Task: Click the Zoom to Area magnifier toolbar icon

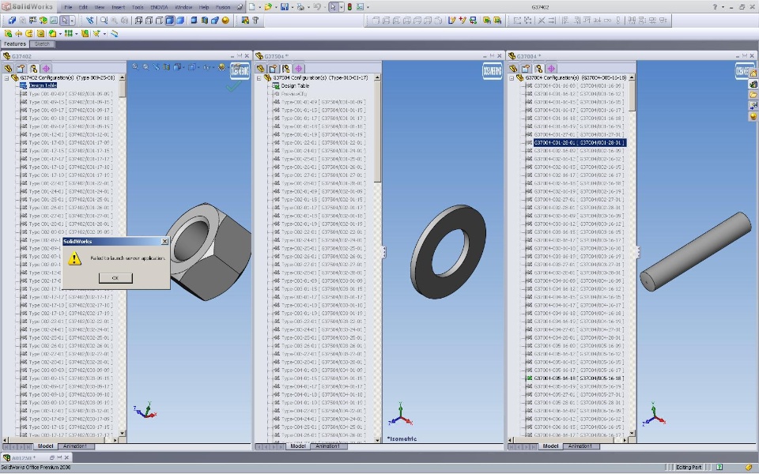Action: pos(104,21)
